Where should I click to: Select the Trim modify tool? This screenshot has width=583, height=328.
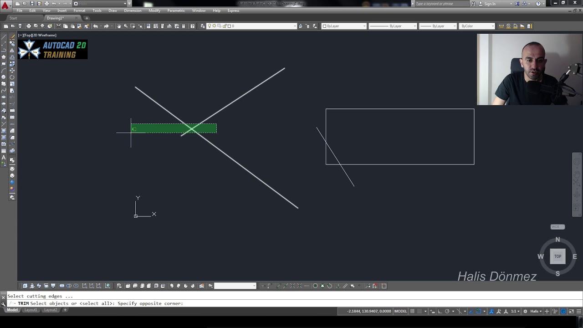click(x=12, y=97)
